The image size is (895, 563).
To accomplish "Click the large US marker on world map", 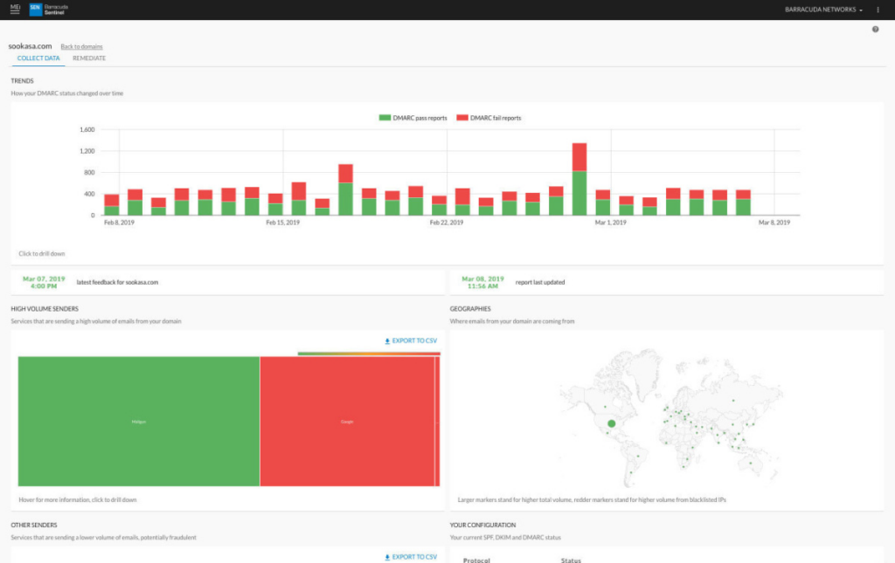I will pos(611,423).
